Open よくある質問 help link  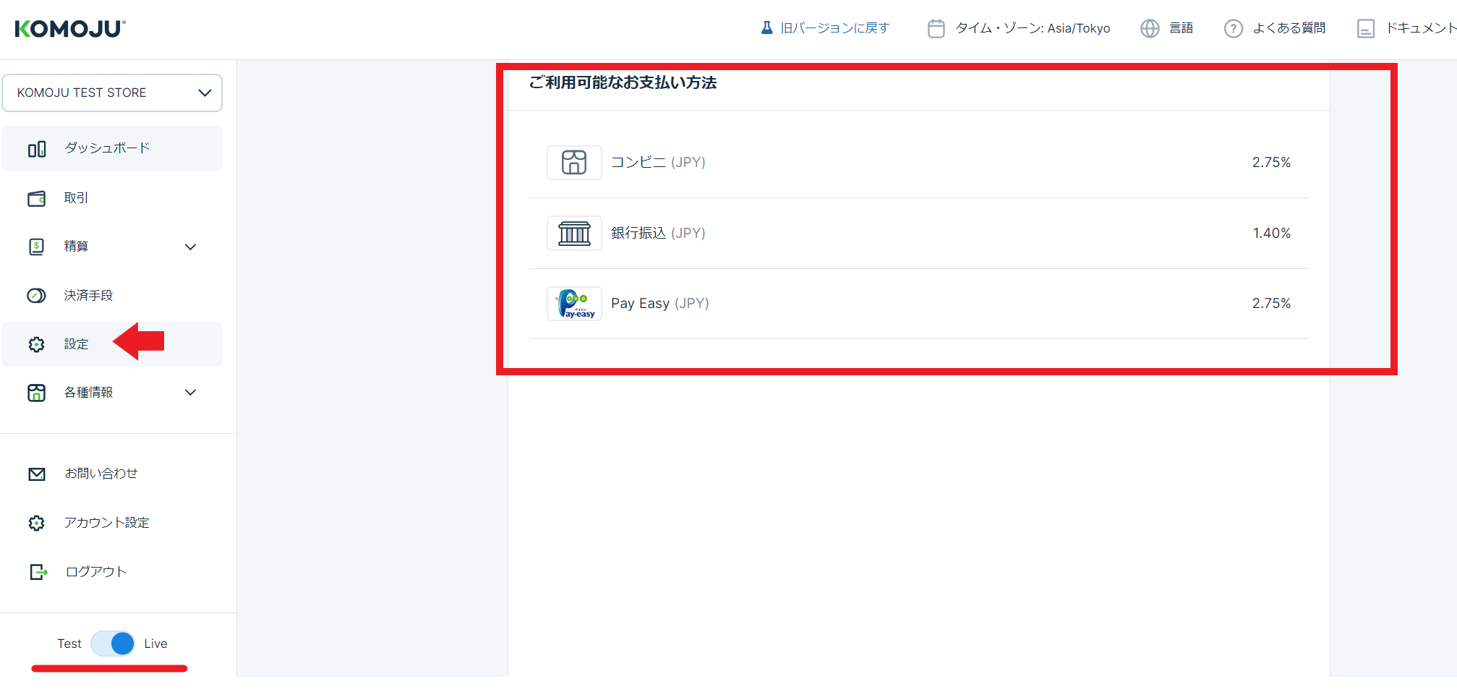click(x=1288, y=28)
